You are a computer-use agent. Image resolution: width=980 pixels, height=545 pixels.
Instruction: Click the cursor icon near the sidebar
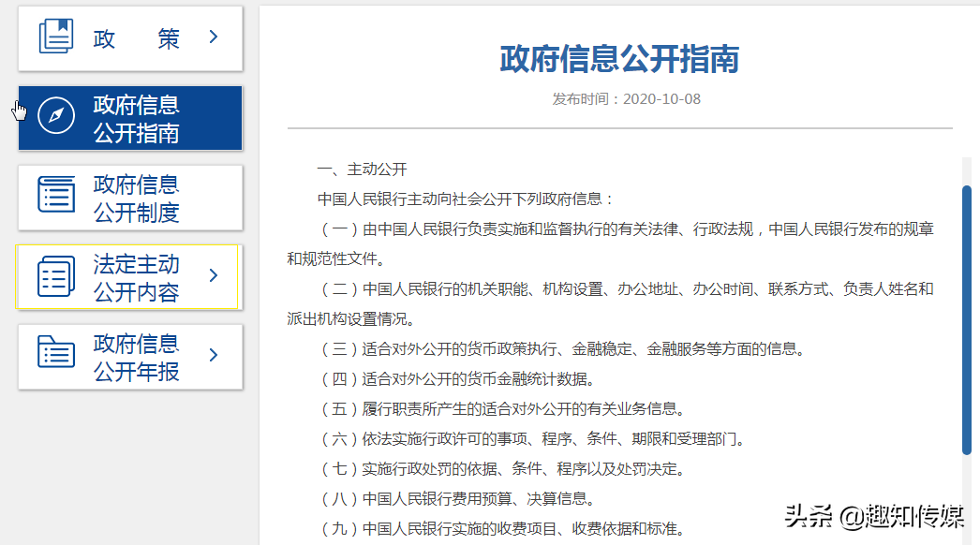pos(19,110)
